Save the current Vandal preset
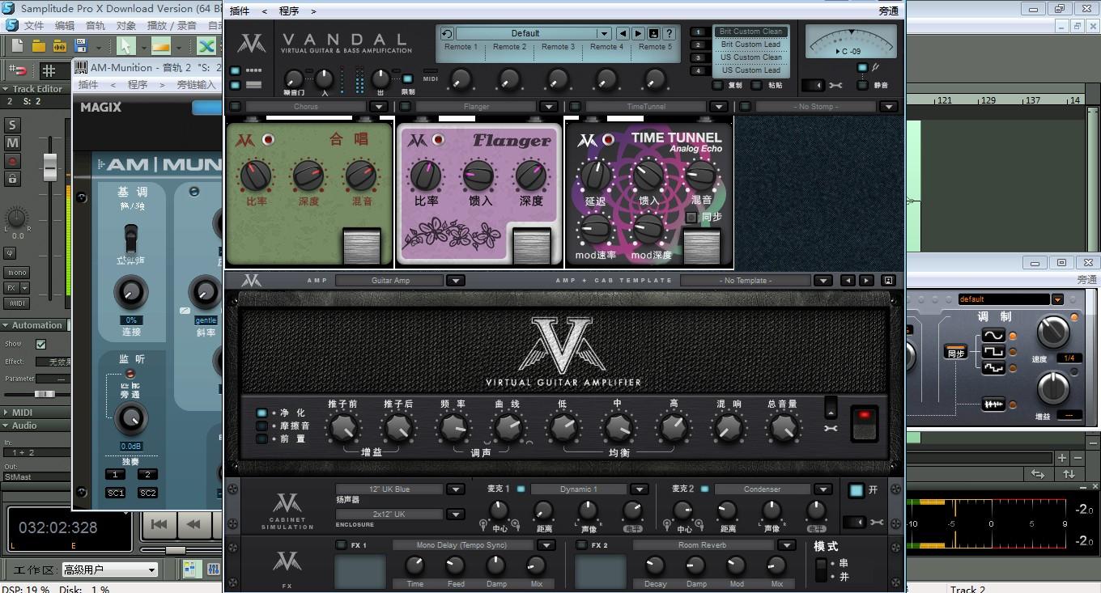The width and height of the screenshot is (1101, 593). coord(653,34)
